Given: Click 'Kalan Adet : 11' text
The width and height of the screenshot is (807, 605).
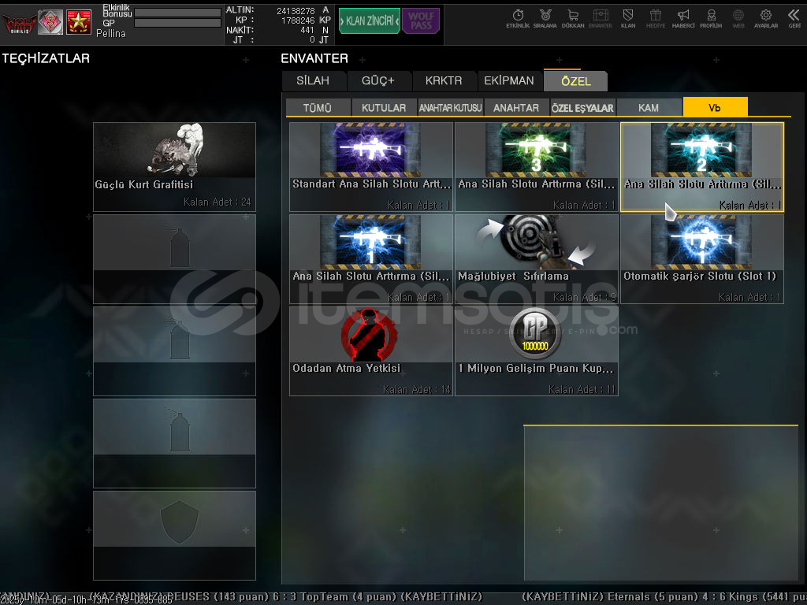Looking at the screenshot, I should pyautogui.click(x=582, y=390).
